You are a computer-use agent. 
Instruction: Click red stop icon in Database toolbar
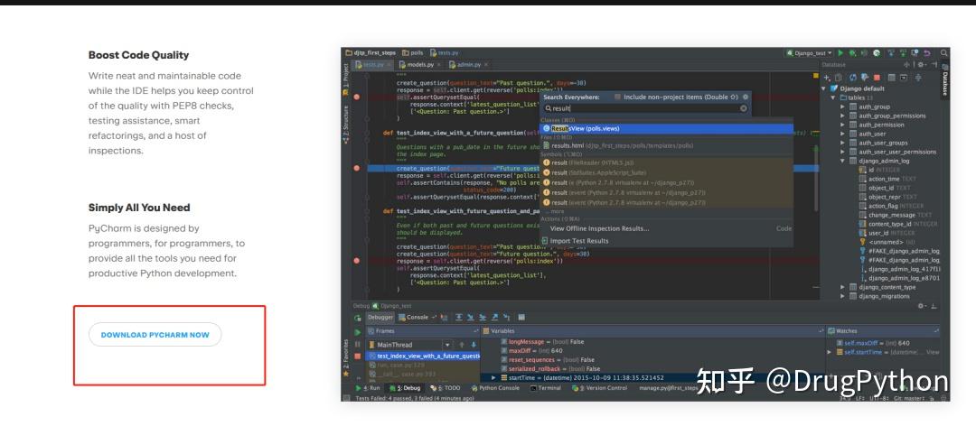[x=877, y=78]
